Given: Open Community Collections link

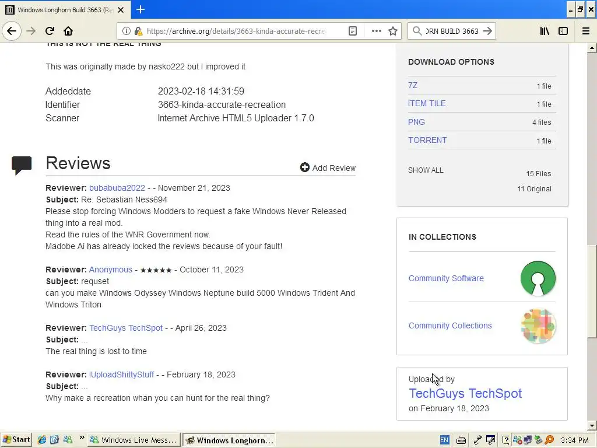Looking at the screenshot, I should (x=450, y=325).
